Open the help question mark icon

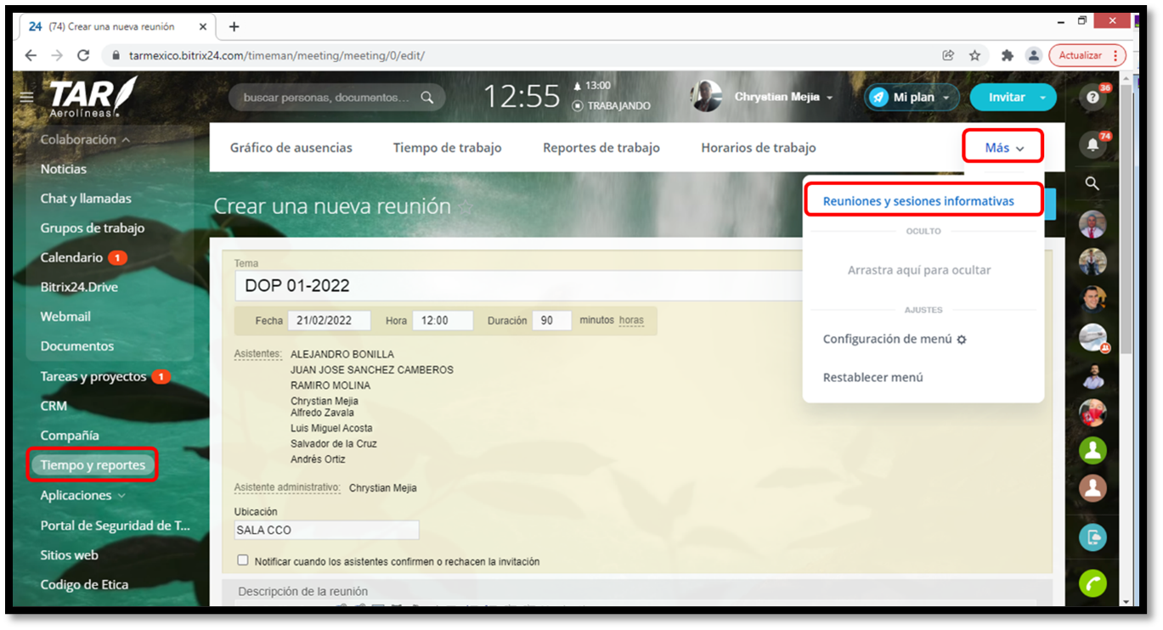[x=1092, y=97]
